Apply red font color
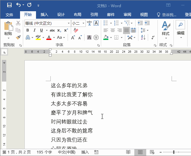This screenshot has height=156, width=191. click(49, 37)
